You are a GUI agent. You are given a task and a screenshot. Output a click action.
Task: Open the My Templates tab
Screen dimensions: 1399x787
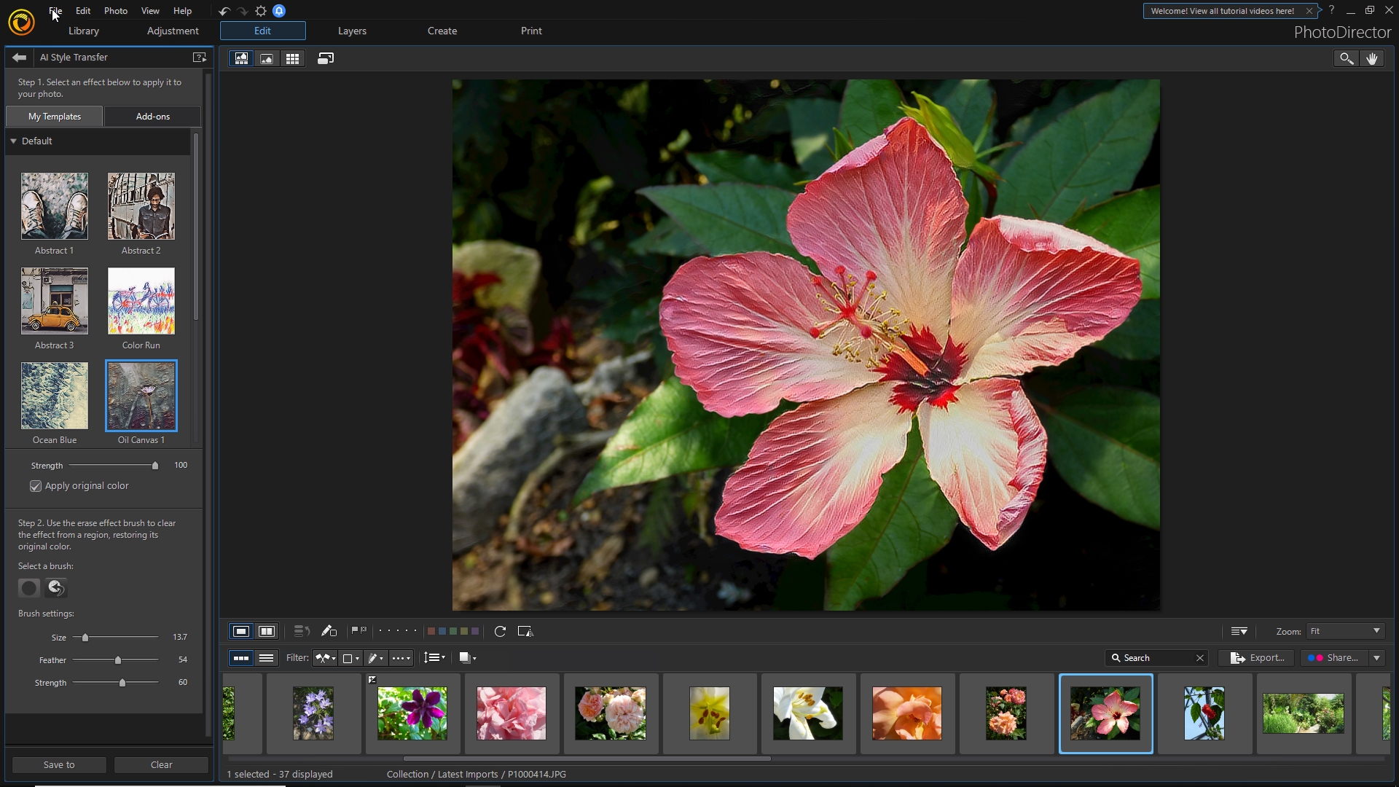[x=55, y=117]
